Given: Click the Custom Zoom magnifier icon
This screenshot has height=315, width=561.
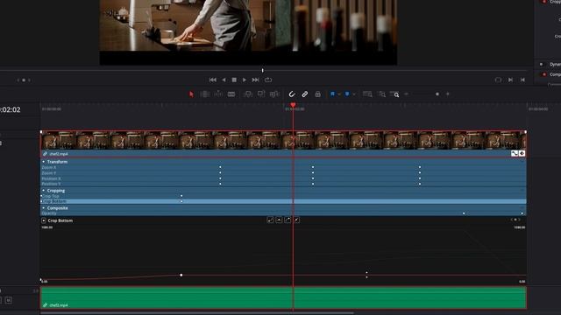Looking at the screenshot, I should 394,94.
